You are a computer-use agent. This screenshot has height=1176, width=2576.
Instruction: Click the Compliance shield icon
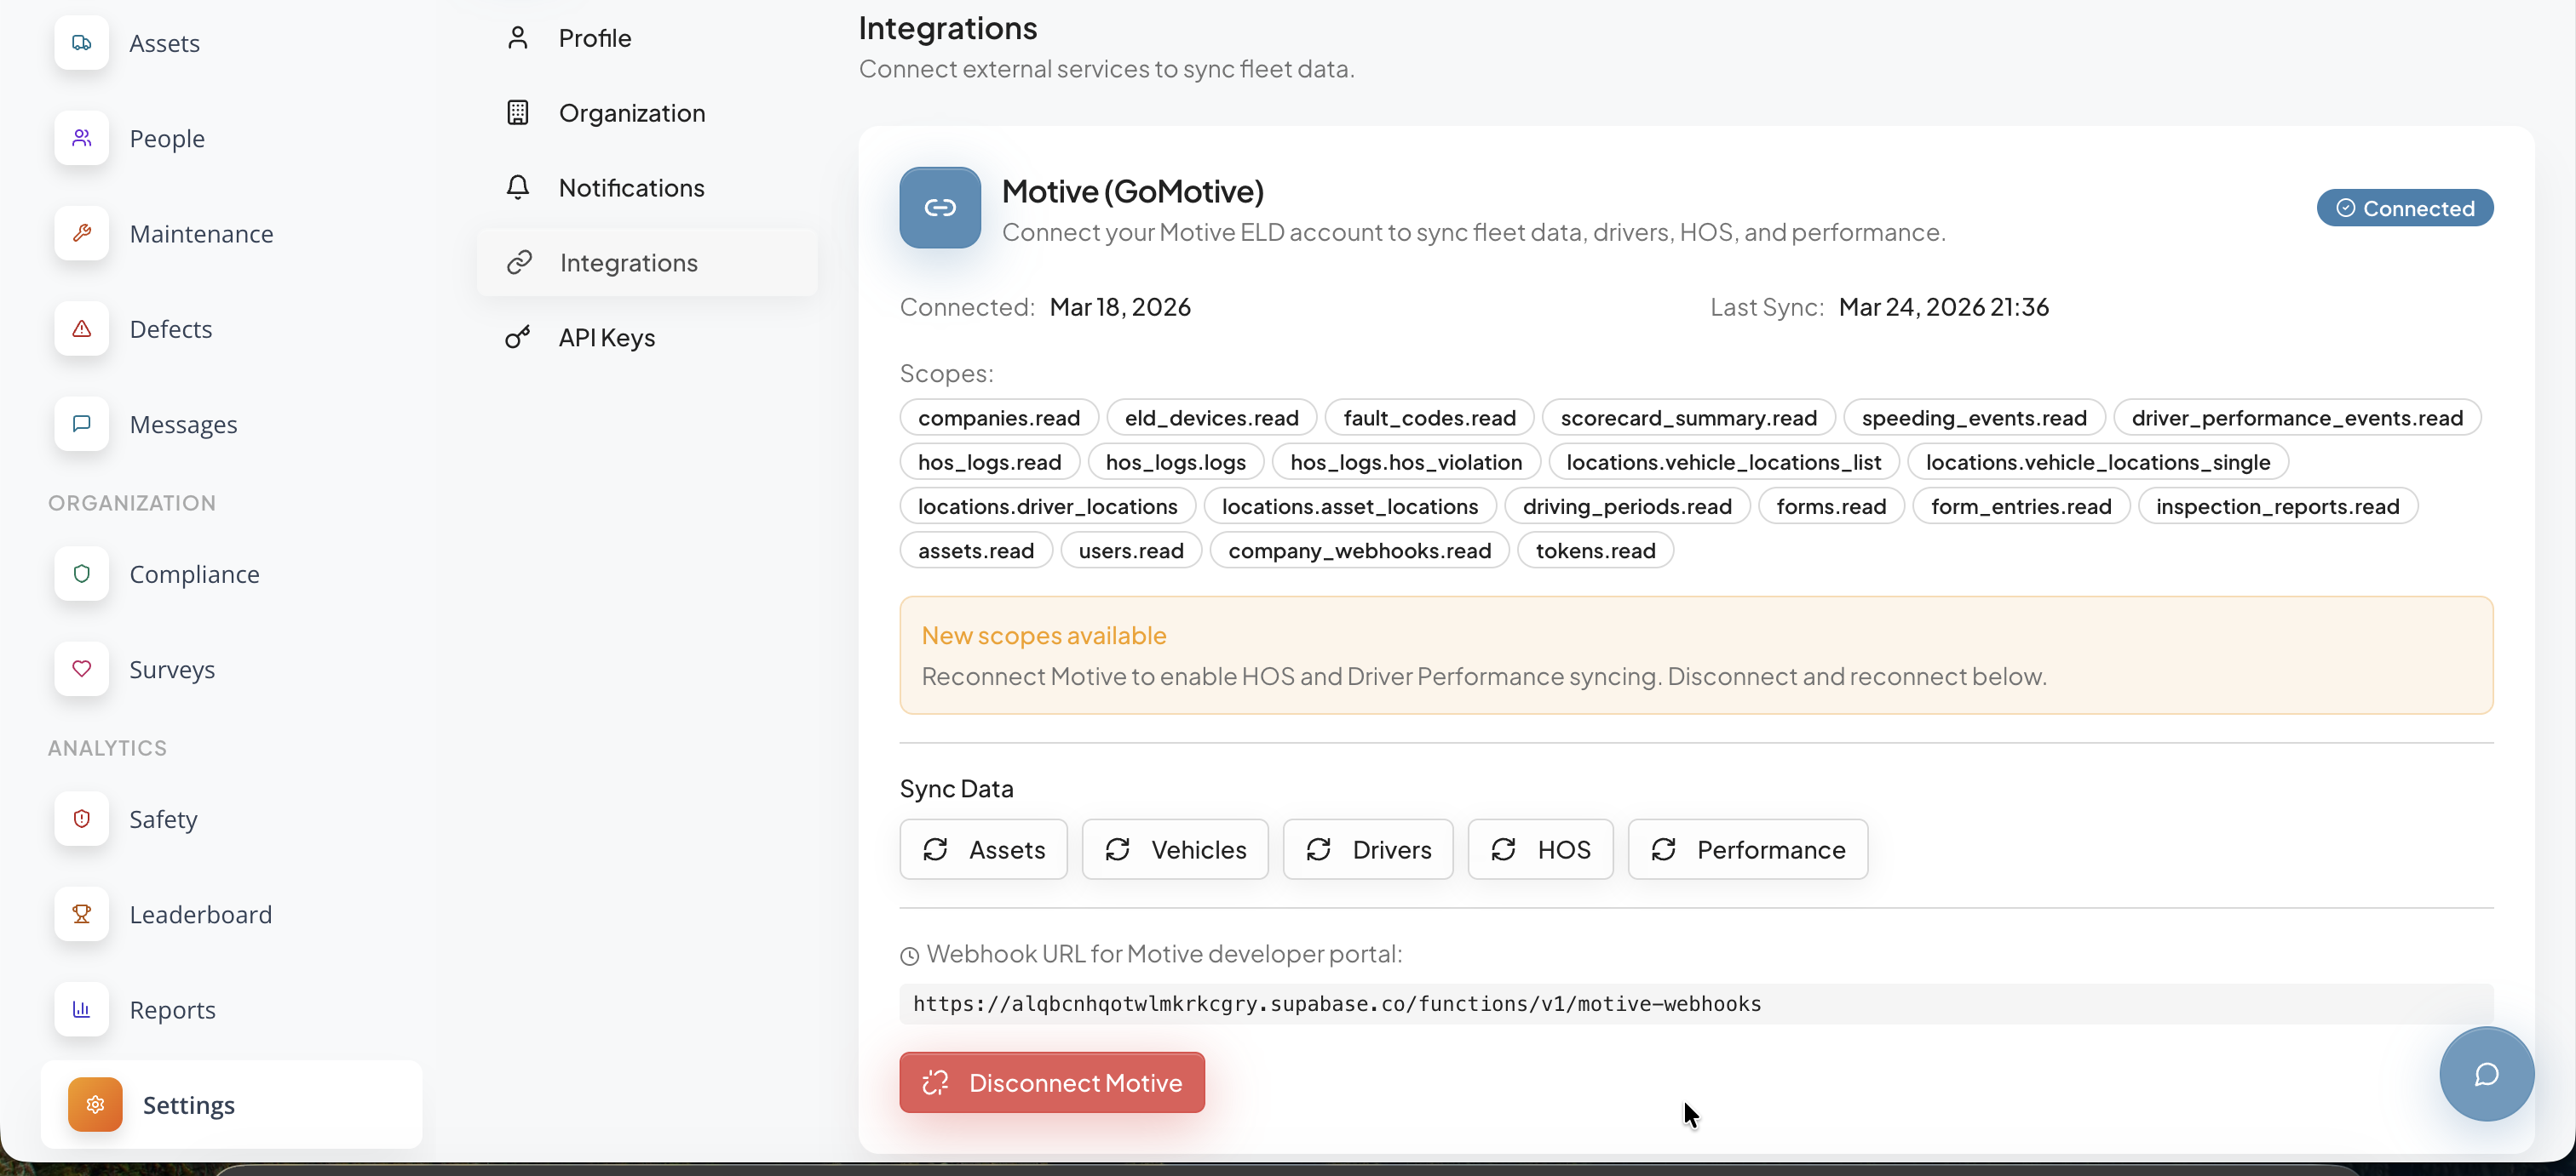(82, 574)
